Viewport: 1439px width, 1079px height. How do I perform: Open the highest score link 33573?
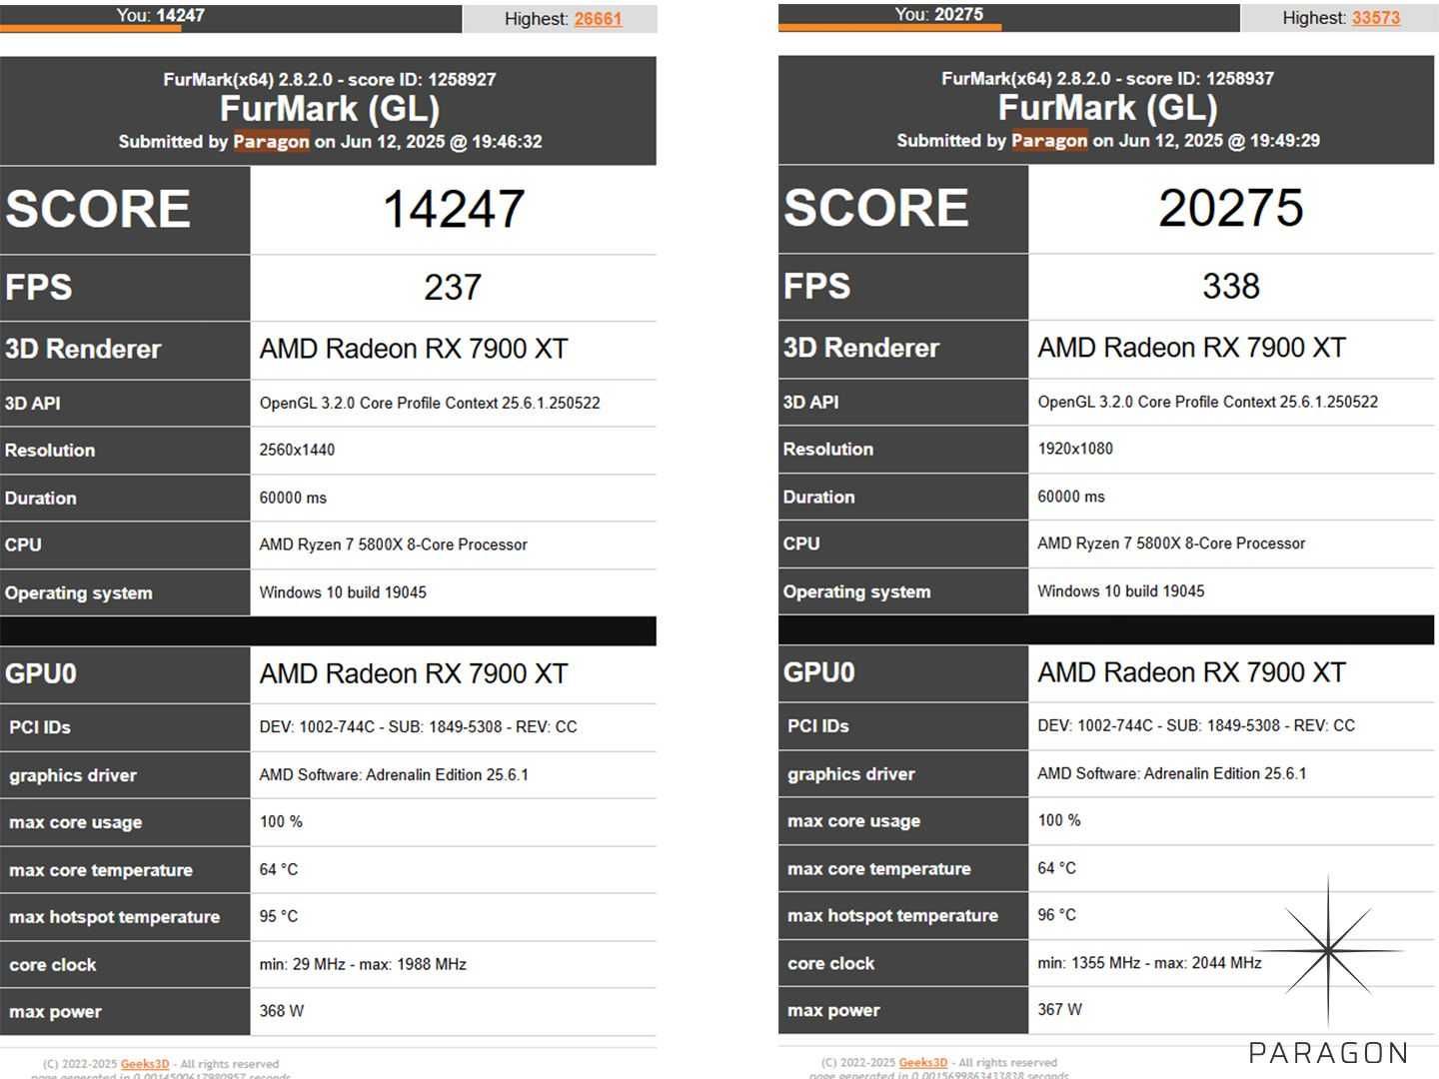[1376, 17]
